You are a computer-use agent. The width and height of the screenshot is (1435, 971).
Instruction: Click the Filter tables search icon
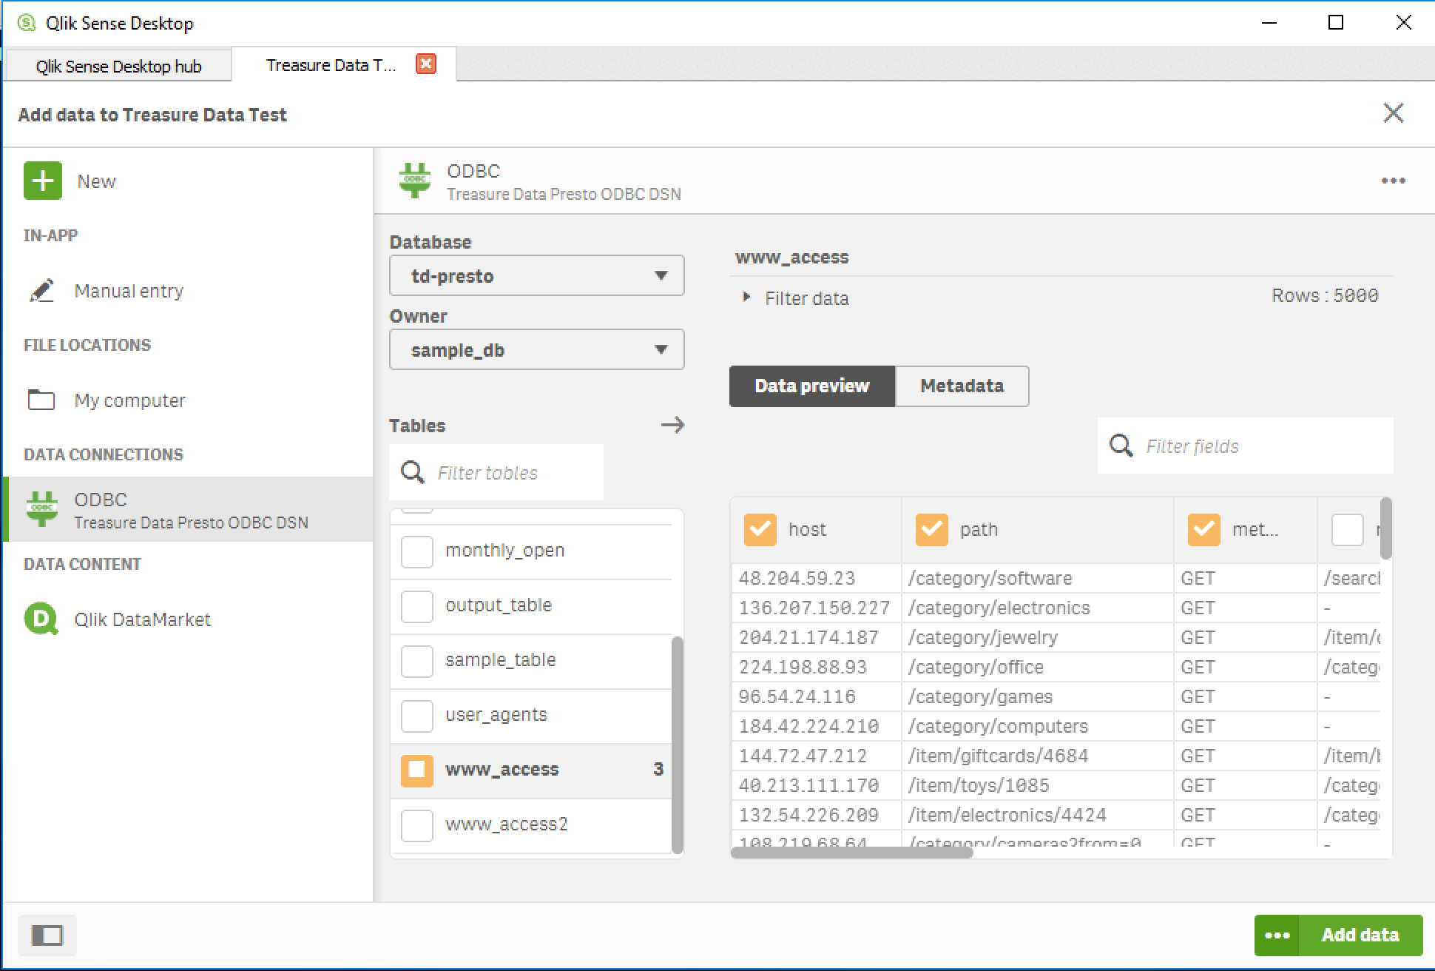coord(413,472)
